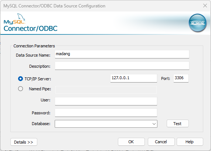Click the Description input field

point(122,66)
